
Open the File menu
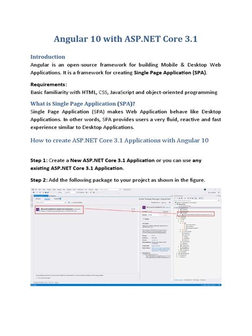click(36, 190)
